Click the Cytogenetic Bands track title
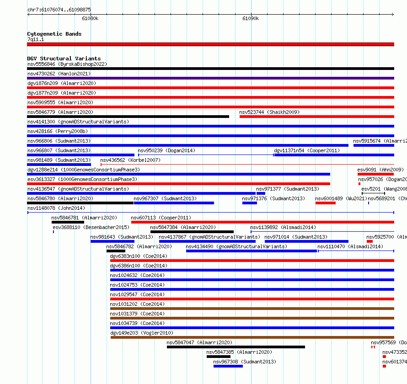 tap(54, 34)
